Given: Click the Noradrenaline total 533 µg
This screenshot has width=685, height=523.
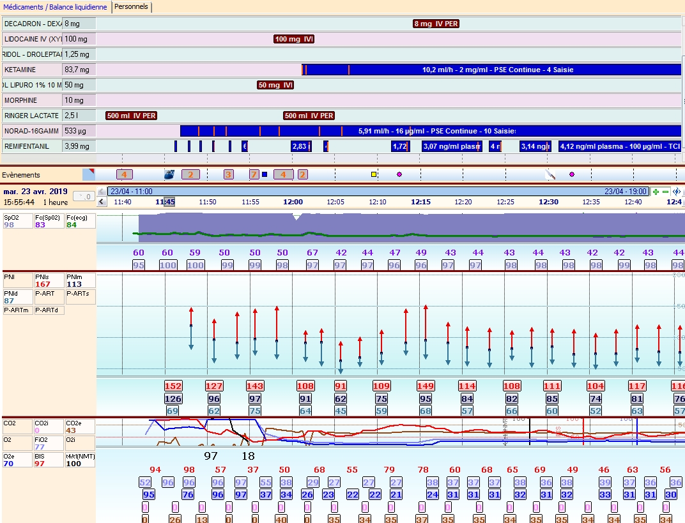Looking at the screenshot, I should pos(79,131).
